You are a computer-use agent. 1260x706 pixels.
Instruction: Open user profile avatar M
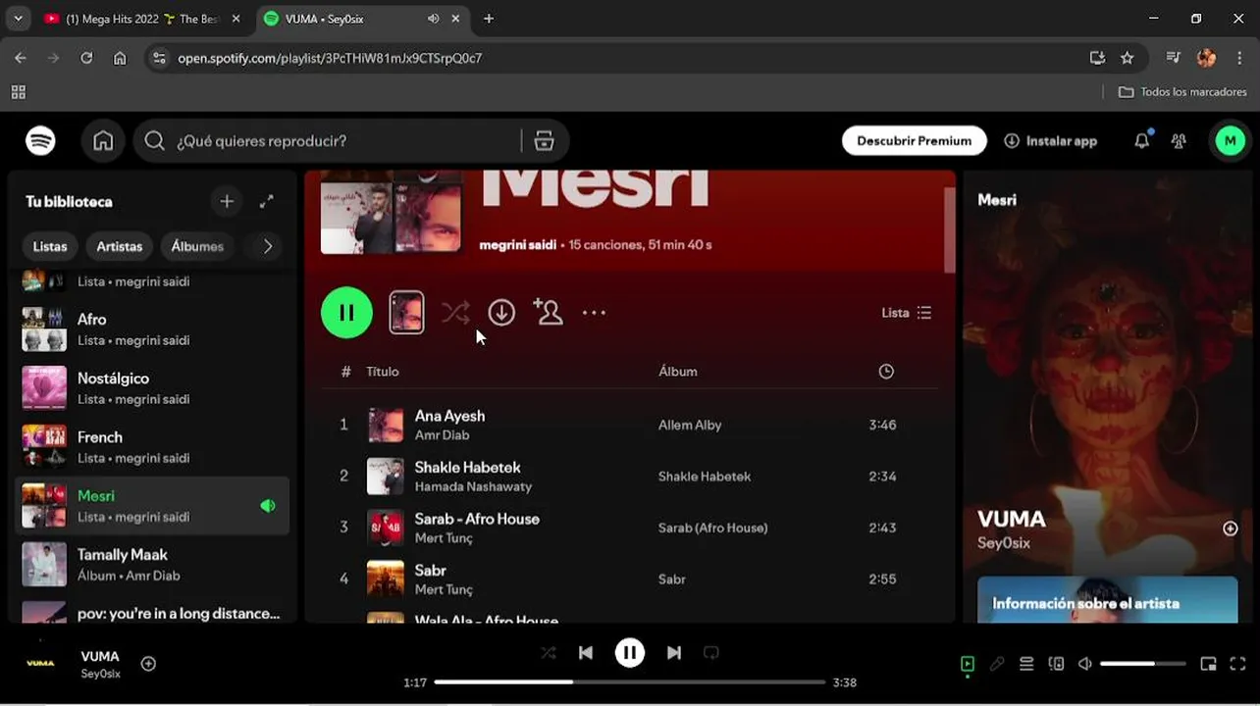click(1230, 141)
